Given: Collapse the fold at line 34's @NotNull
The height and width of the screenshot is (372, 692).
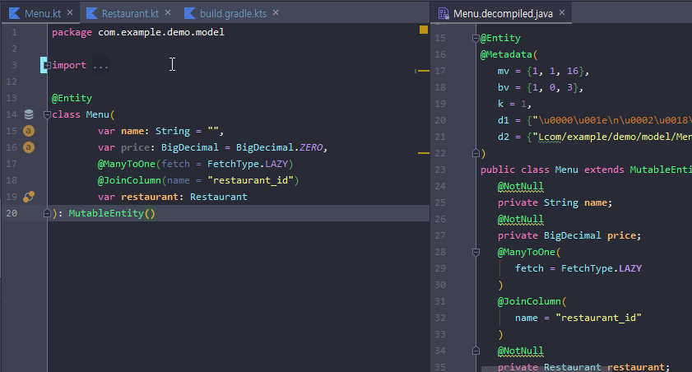Looking at the screenshot, I should pos(476,351).
